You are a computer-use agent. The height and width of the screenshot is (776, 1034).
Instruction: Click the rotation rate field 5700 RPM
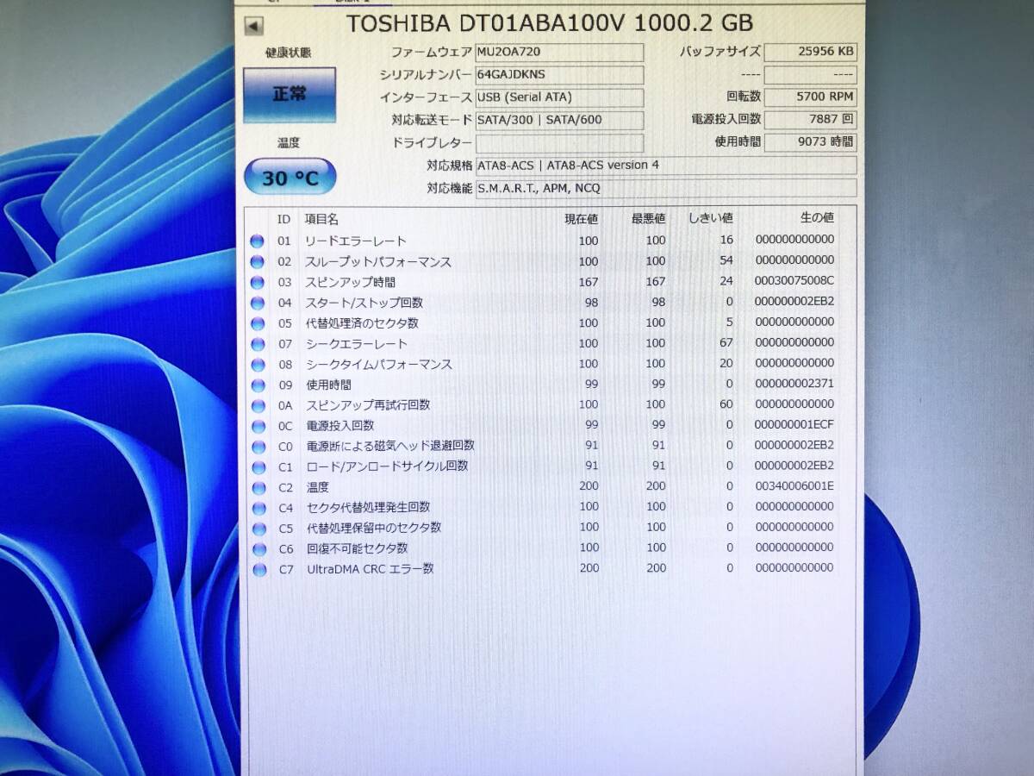pyautogui.click(x=810, y=97)
